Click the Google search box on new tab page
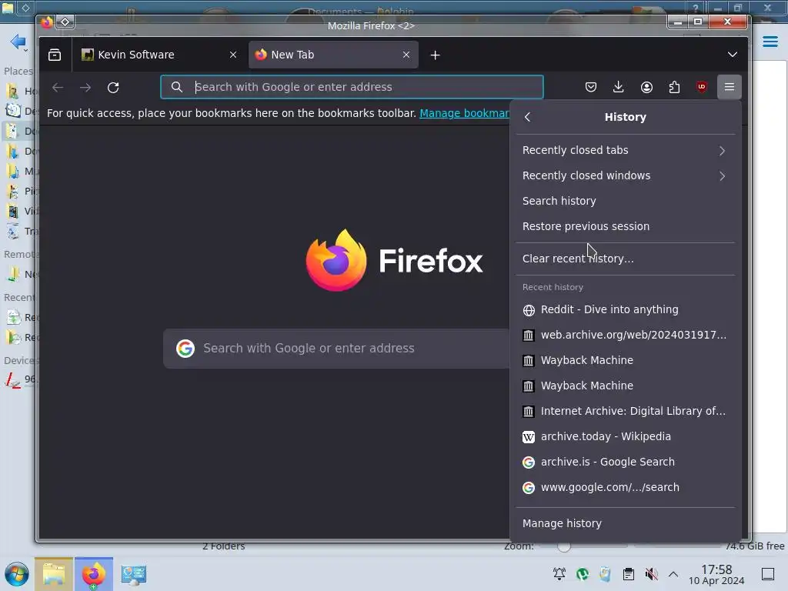 tap(337, 349)
